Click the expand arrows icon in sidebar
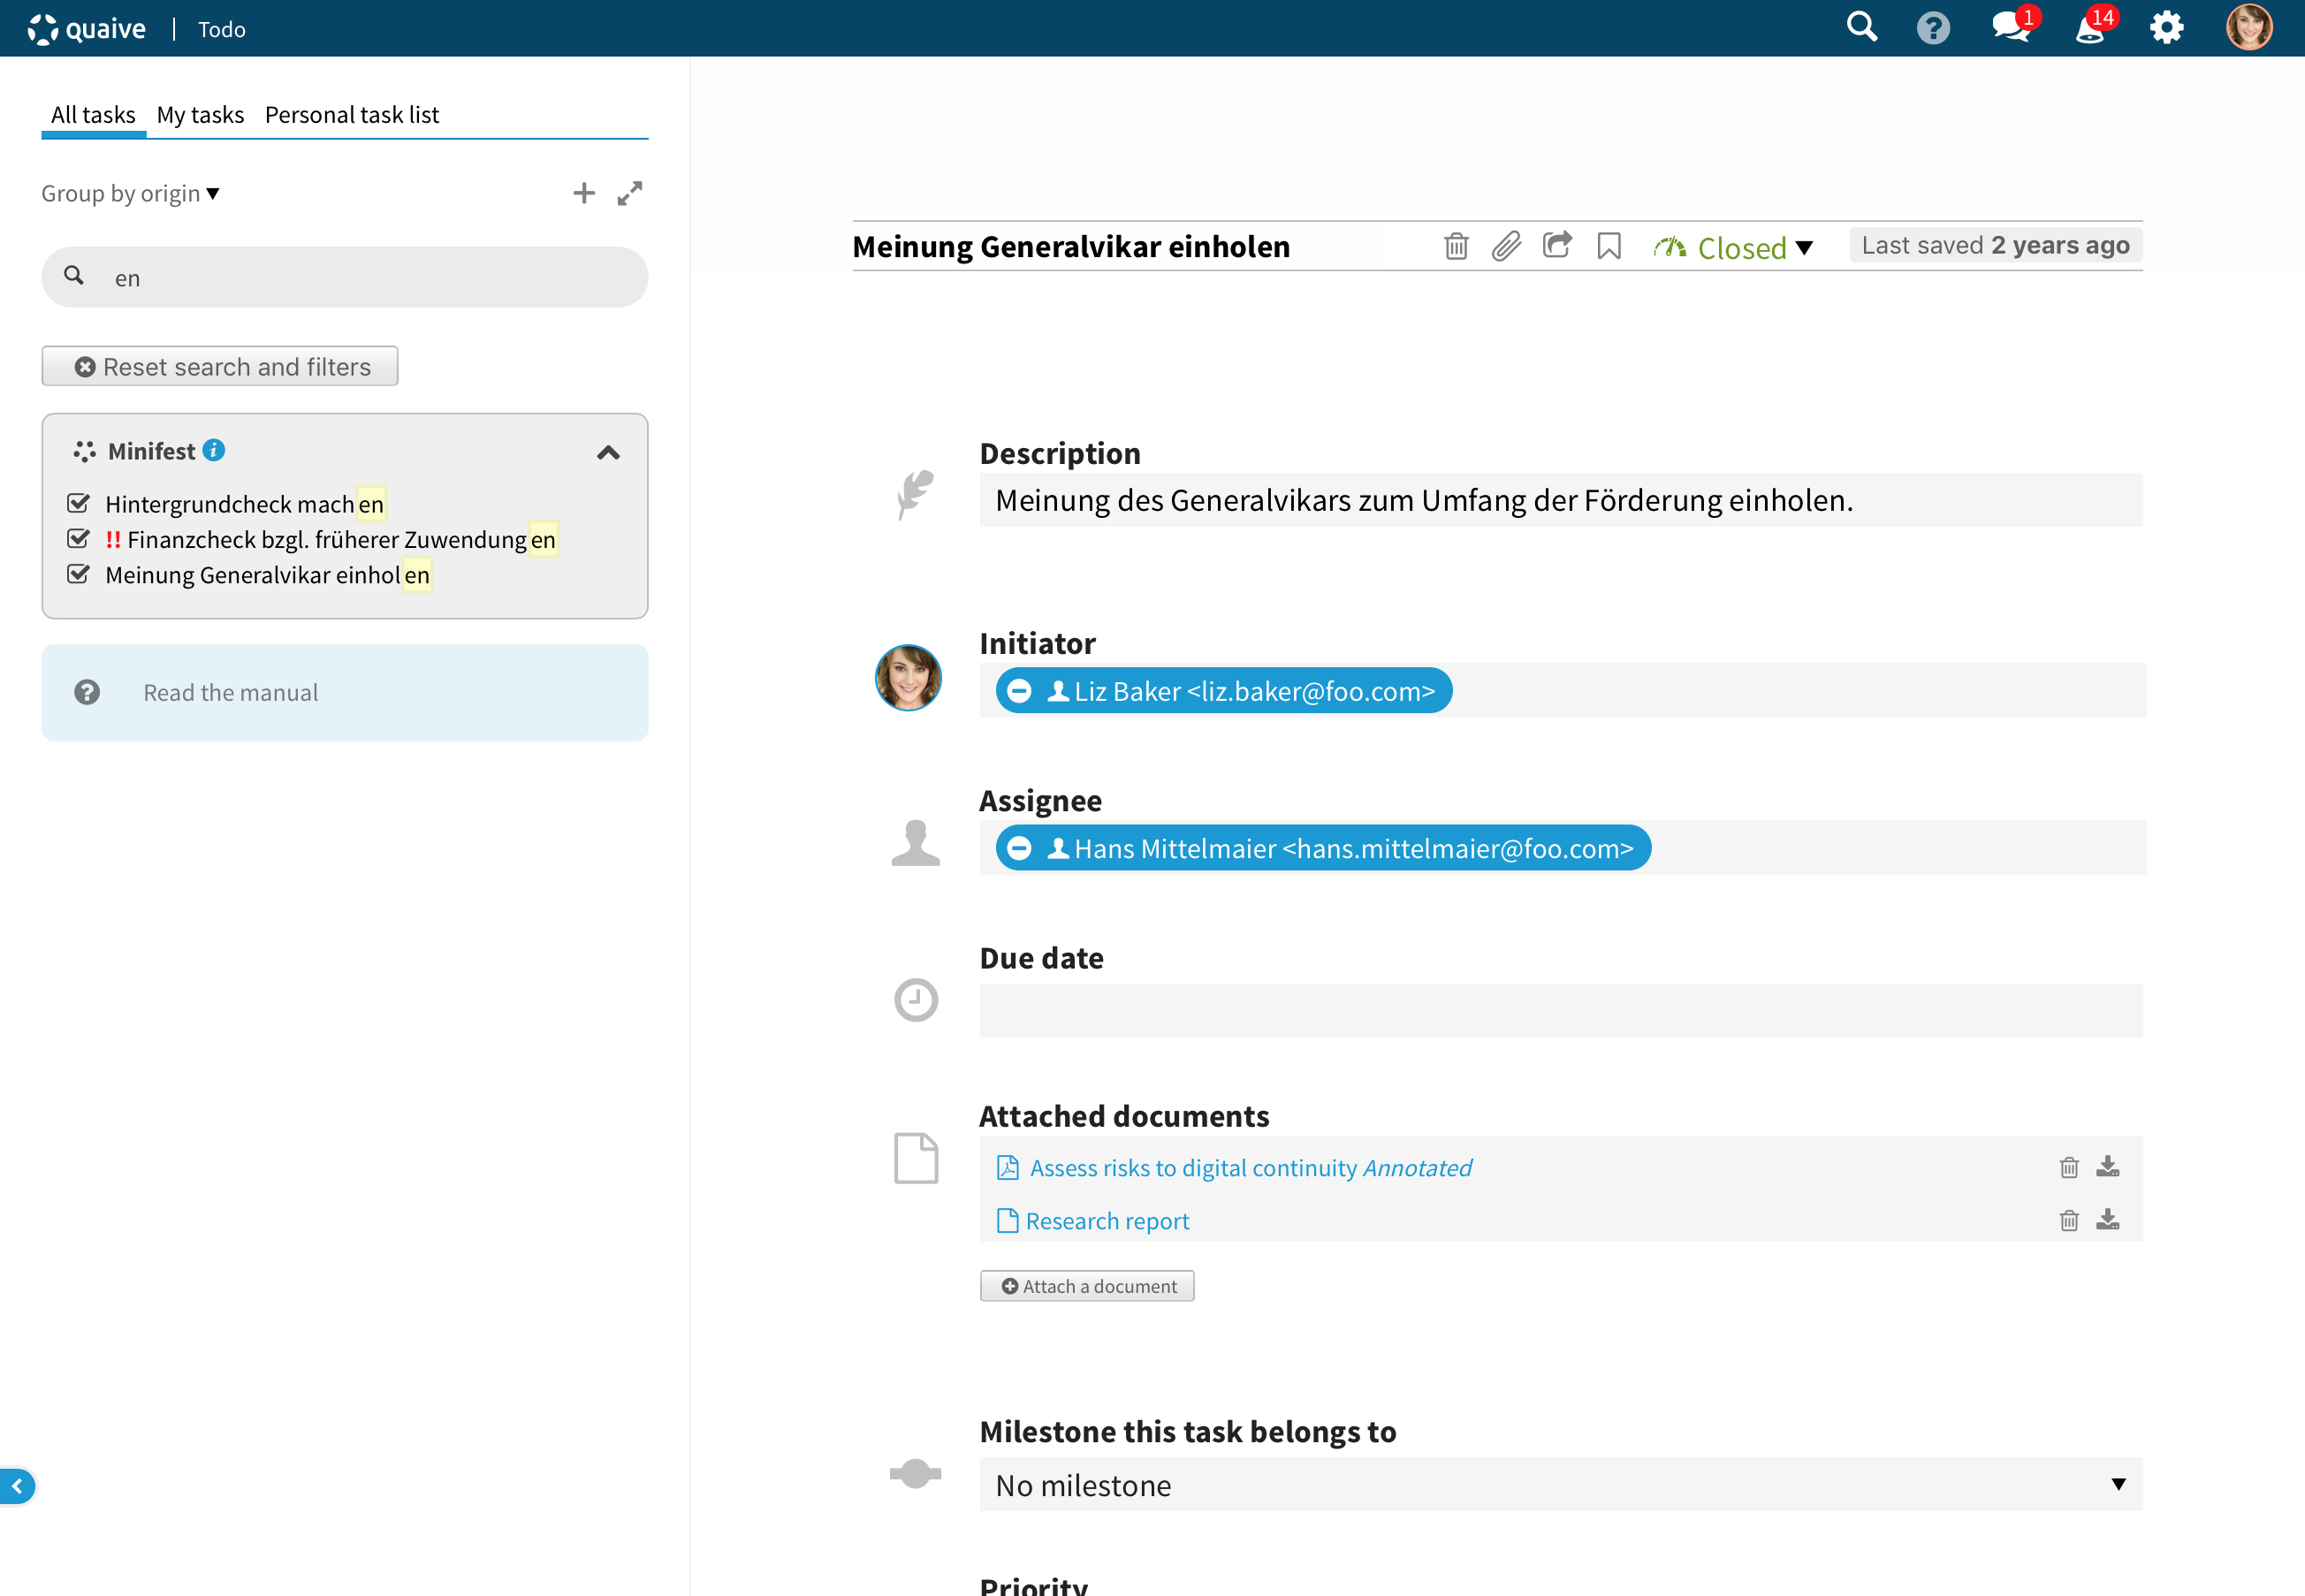 pyautogui.click(x=630, y=193)
